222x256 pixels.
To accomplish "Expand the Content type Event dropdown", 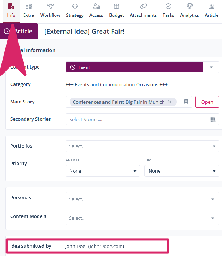I will pos(211,67).
